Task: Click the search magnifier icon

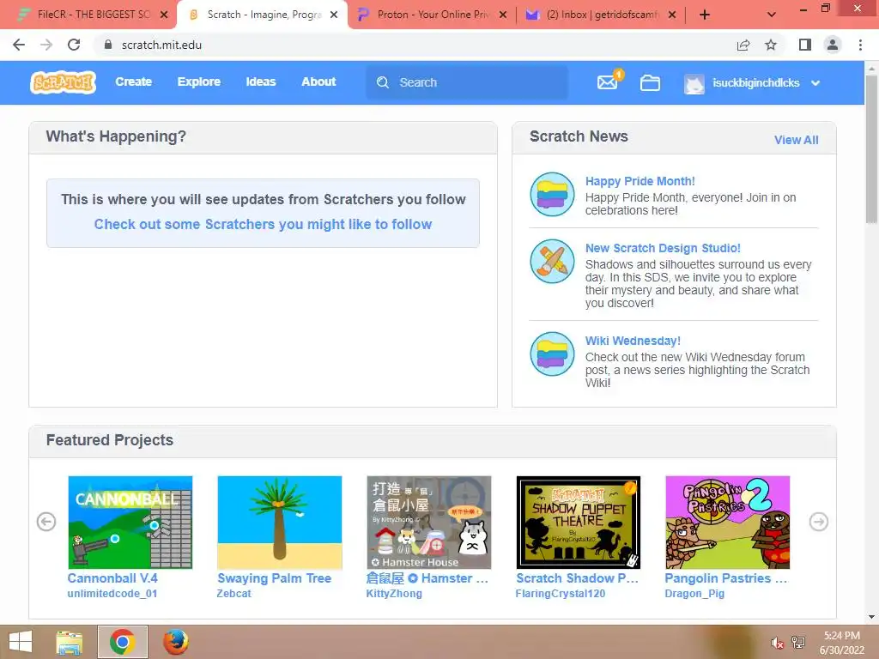Action: tap(383, 82)
